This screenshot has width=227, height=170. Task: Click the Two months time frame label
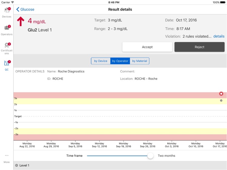click(x=166, y=156)
